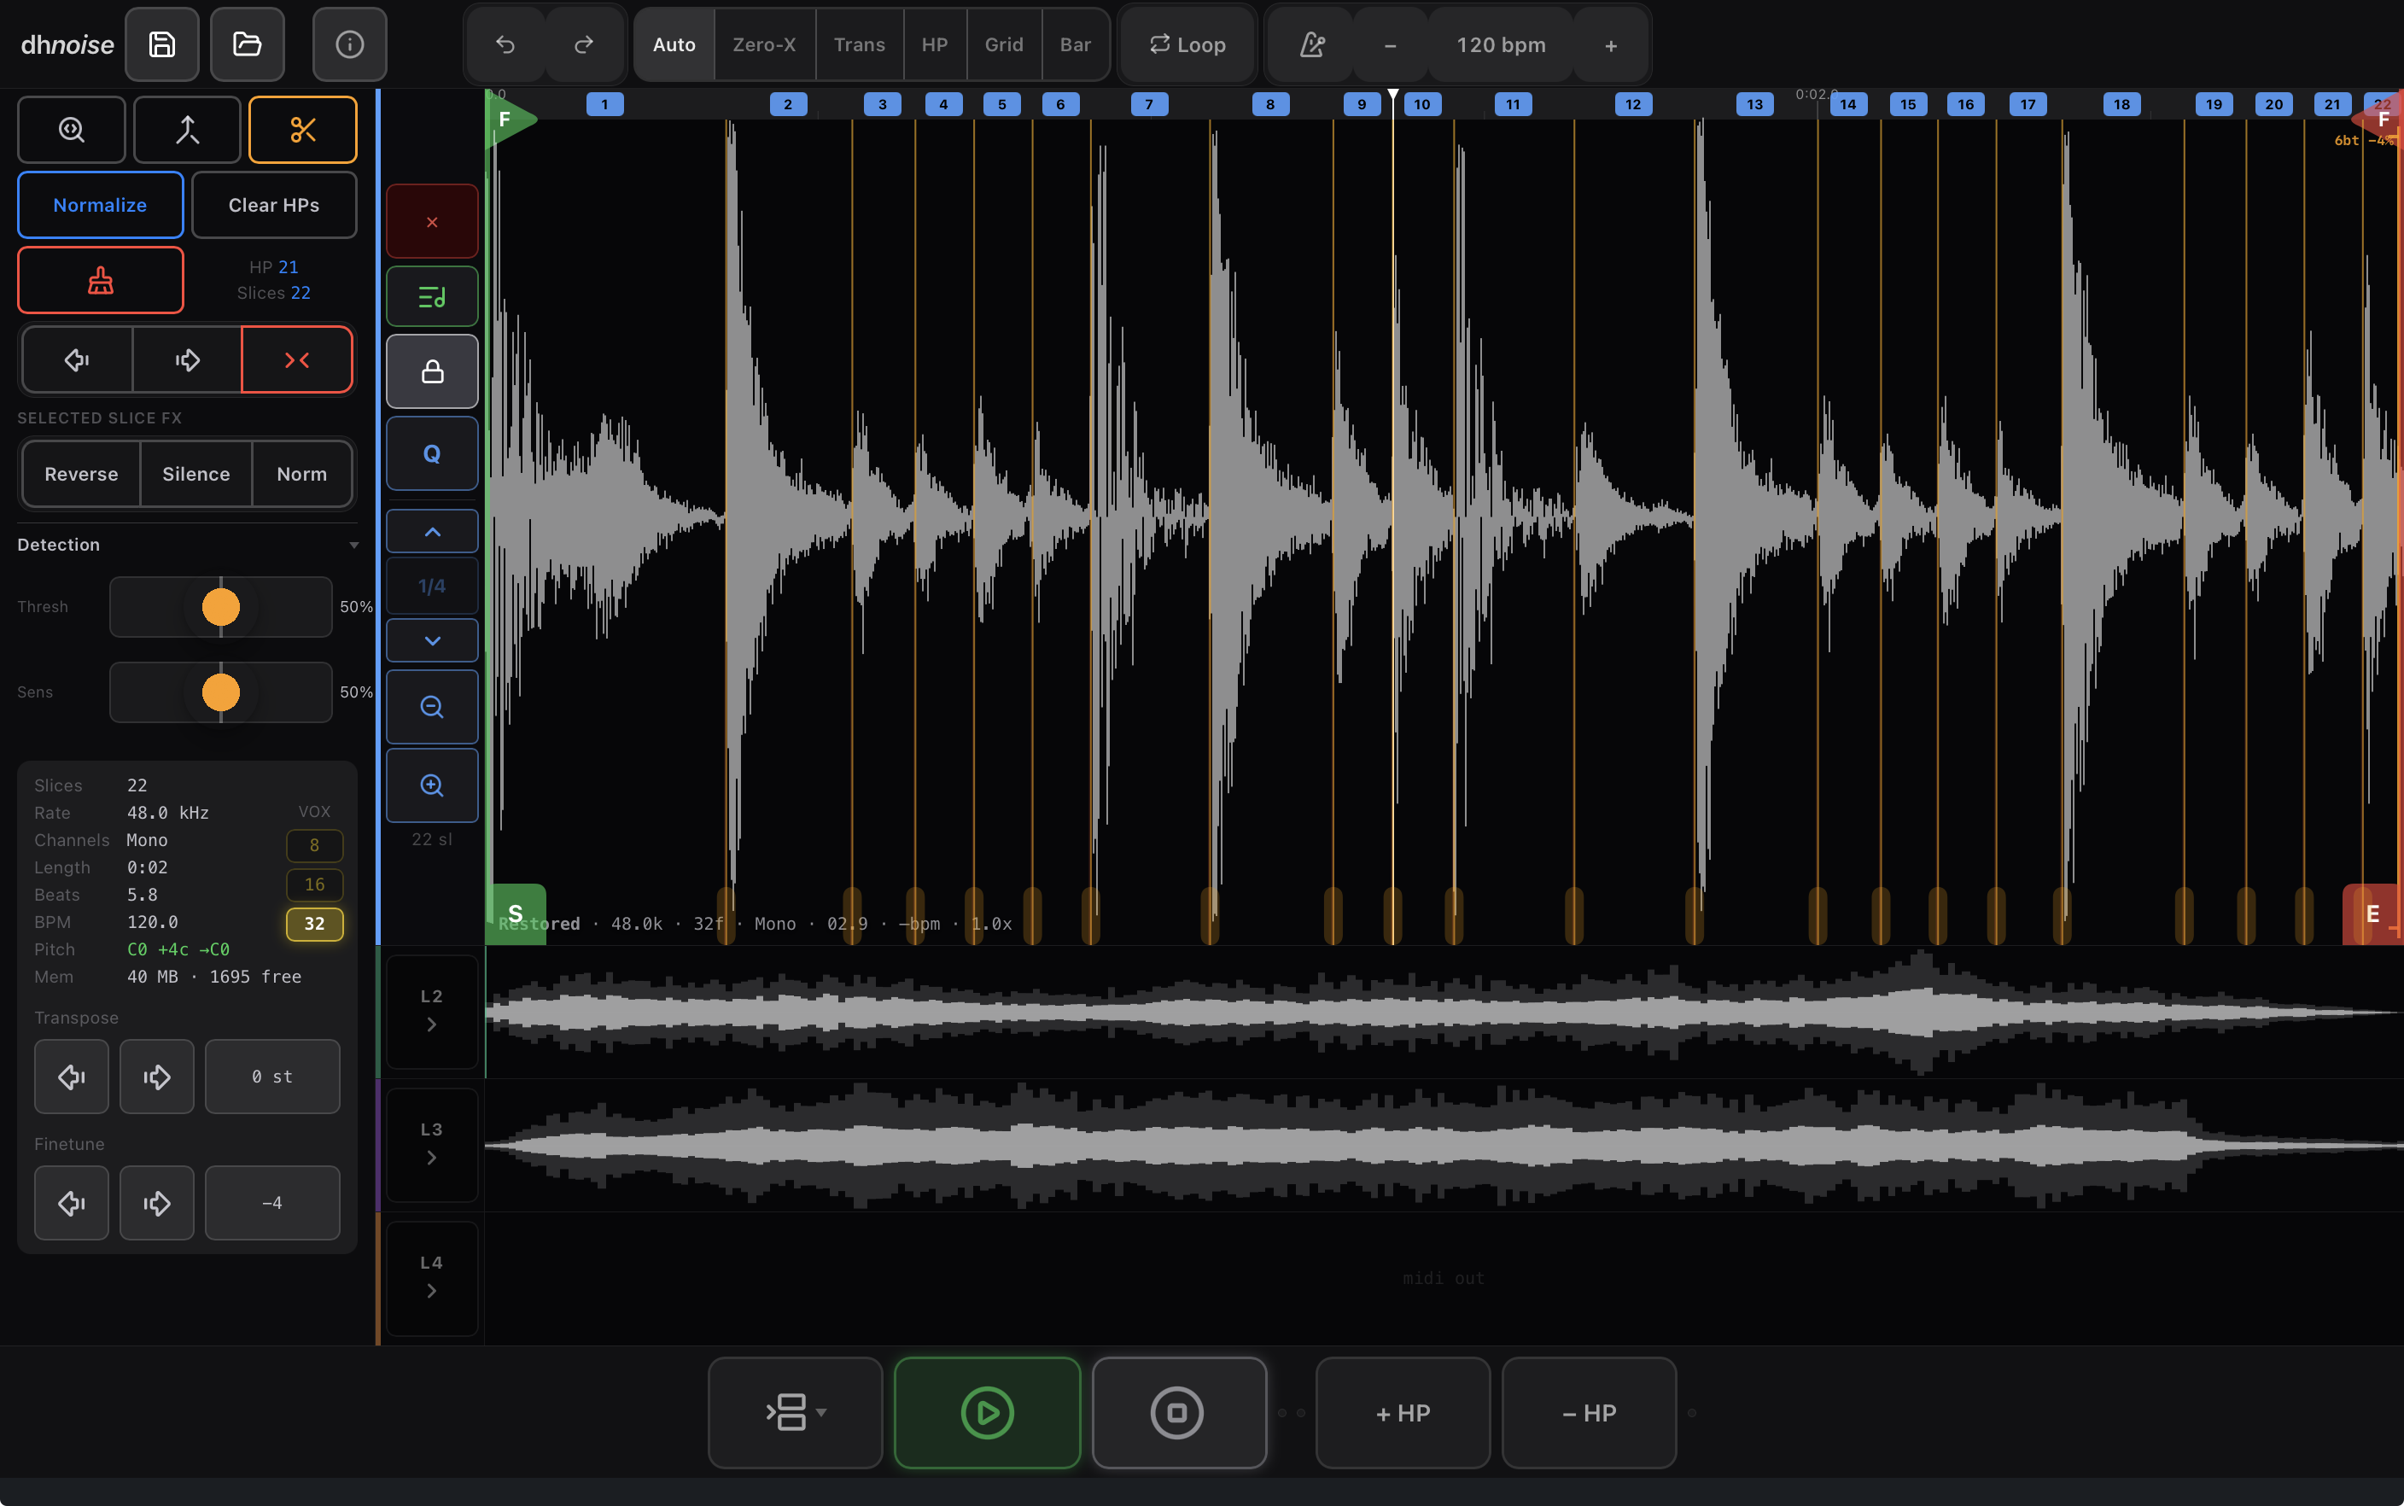Open the info icon in header
This screenshot has height=1506, width=2404.
[x=349, y=44]
